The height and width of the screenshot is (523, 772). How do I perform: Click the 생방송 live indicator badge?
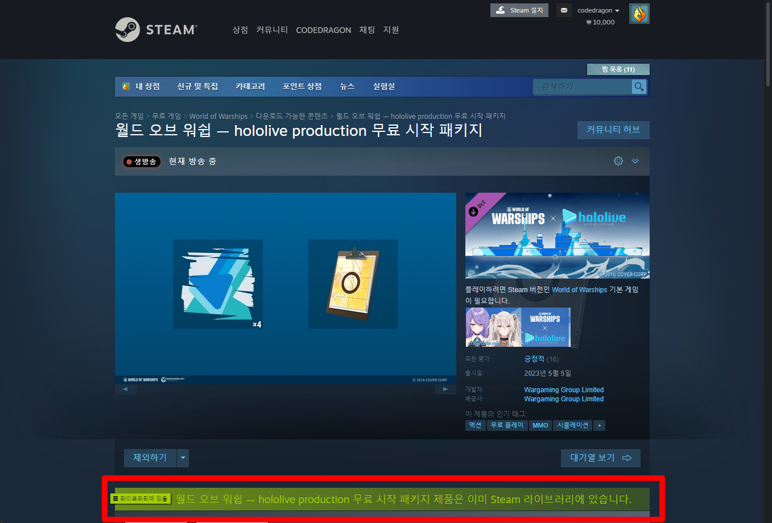coord(142,161)
